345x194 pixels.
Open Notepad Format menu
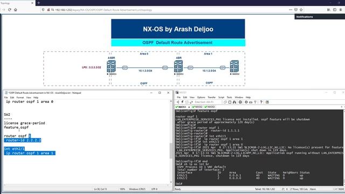[20, 98]
